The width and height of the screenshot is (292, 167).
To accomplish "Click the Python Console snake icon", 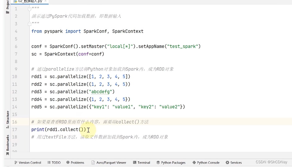I will coord(194,163).
